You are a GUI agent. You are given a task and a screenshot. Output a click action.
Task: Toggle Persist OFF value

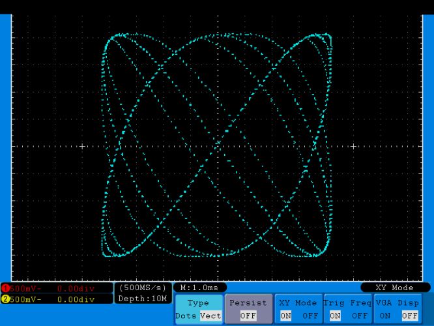pyautogui.click(x=248, y=316)
